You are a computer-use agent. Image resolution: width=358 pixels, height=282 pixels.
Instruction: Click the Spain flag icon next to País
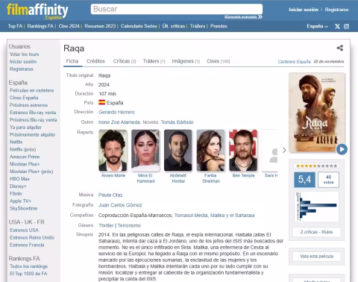(101, 102)
